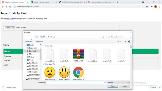Collapse the Yesterday (3) group

pyautogui.click(x=43, y=64)
